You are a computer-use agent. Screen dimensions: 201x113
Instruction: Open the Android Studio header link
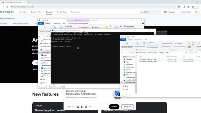(186, 12)
